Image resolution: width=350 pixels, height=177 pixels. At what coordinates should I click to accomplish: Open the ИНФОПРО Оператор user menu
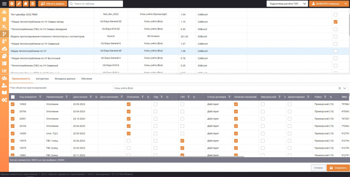329,4
